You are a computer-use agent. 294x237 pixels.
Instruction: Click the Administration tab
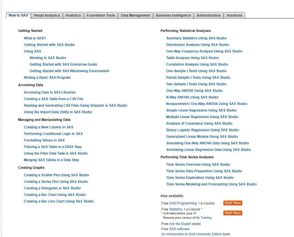pos(209,15)
